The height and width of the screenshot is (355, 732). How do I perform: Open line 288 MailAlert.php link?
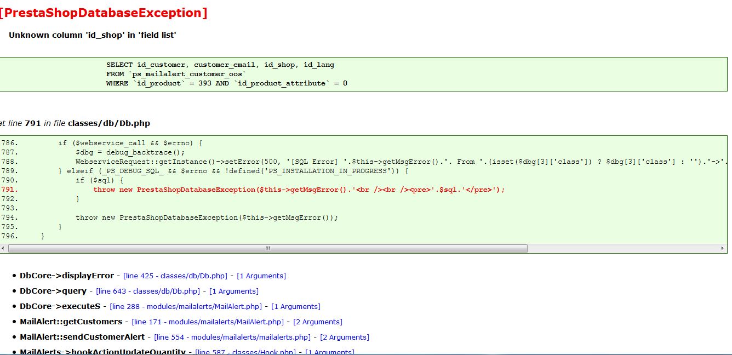186,306
